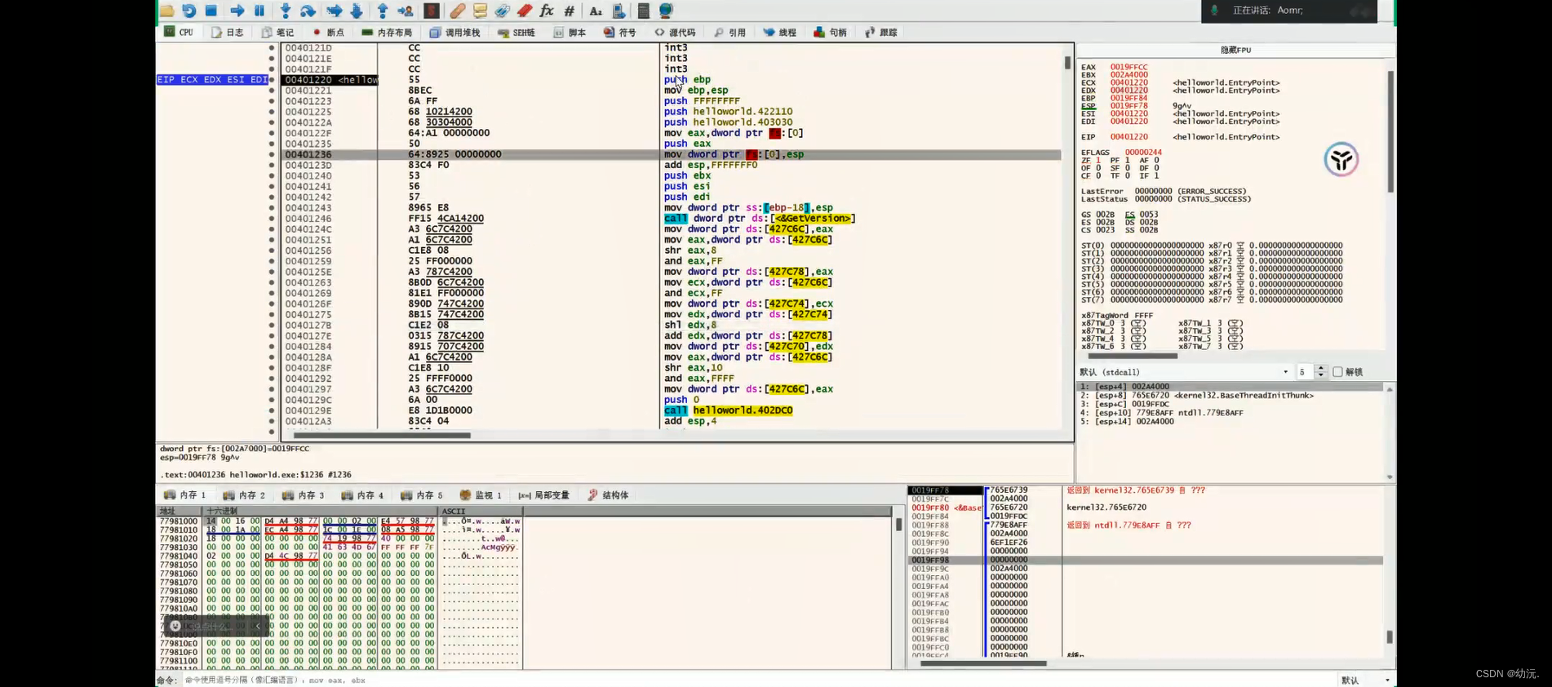Open the 监视 1 watch tab
This screenshot has height=687, width=1552.
[480, 494]
